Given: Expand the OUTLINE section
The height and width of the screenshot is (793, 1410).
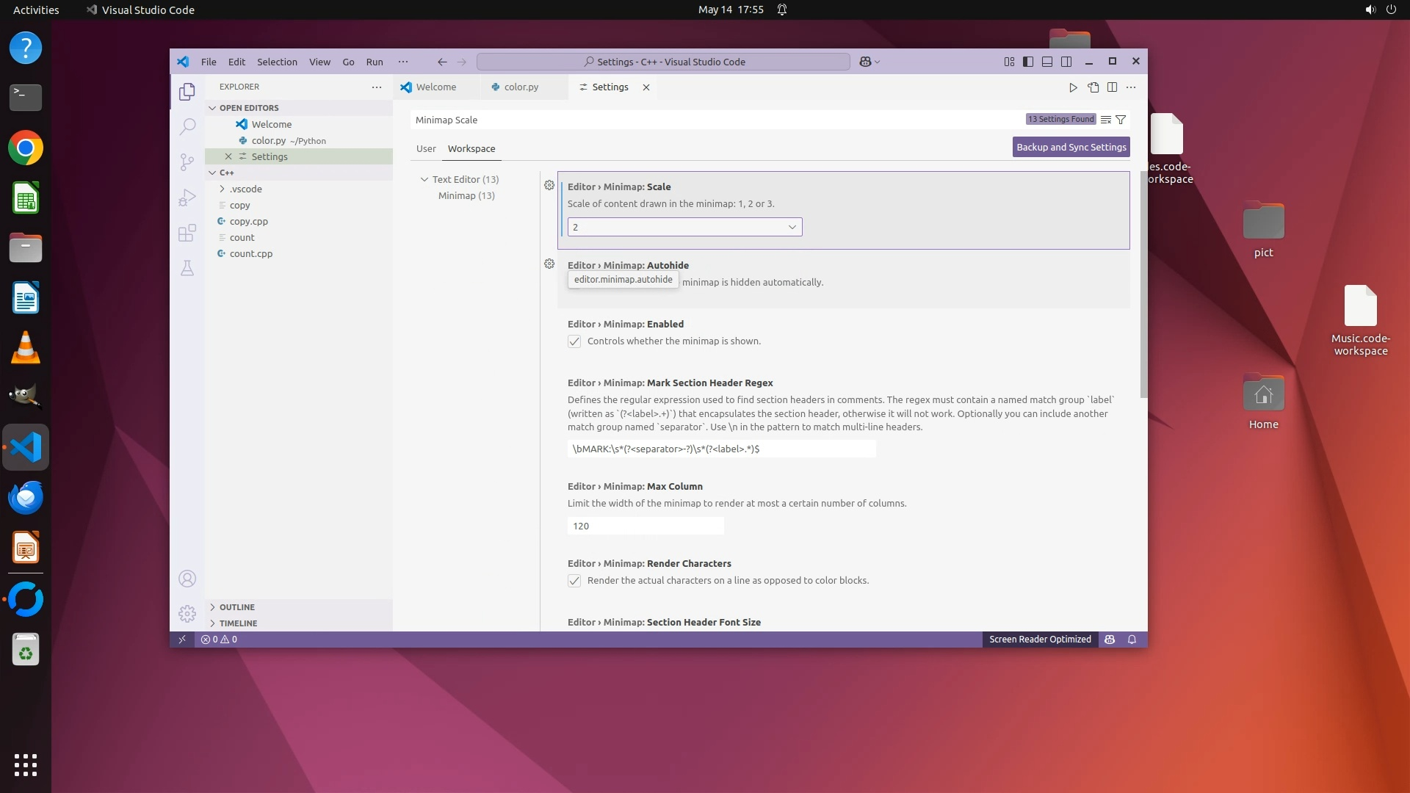Looking at the screenshot, I should coord(236,607).
